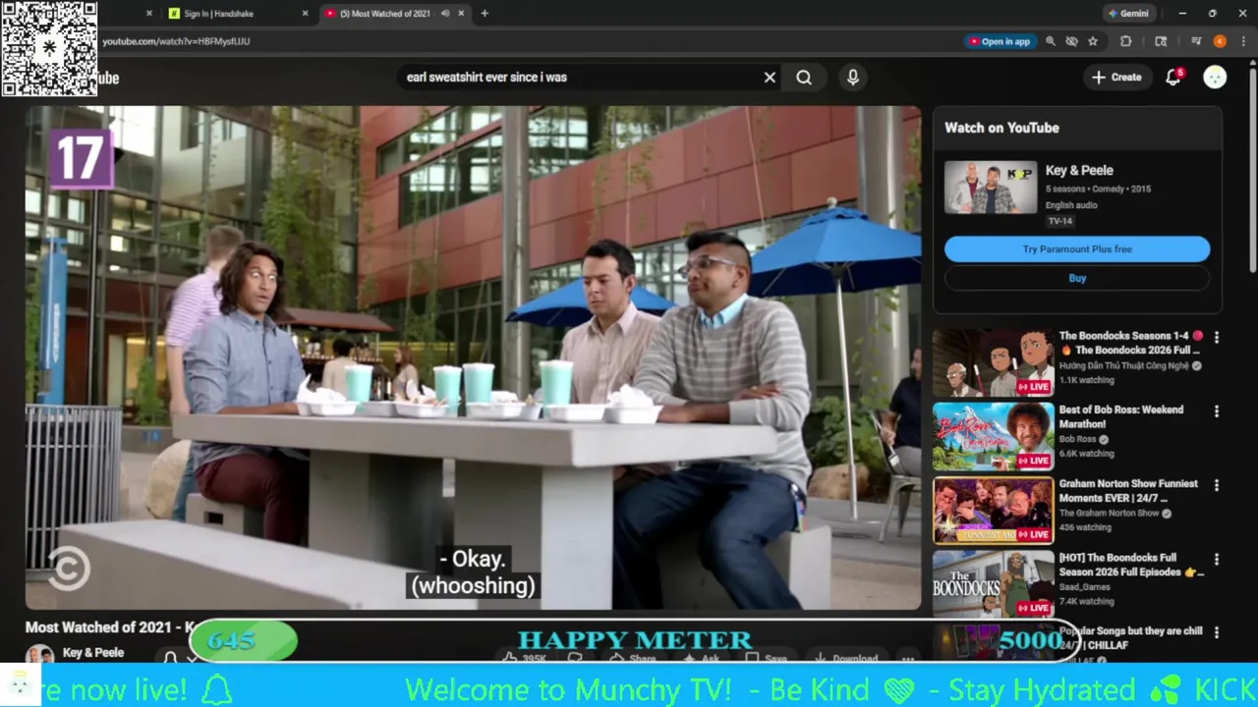This screenshot has height=707, width=1258.
Task: Click the Key & Peele video player
Action: click(473, 357)
